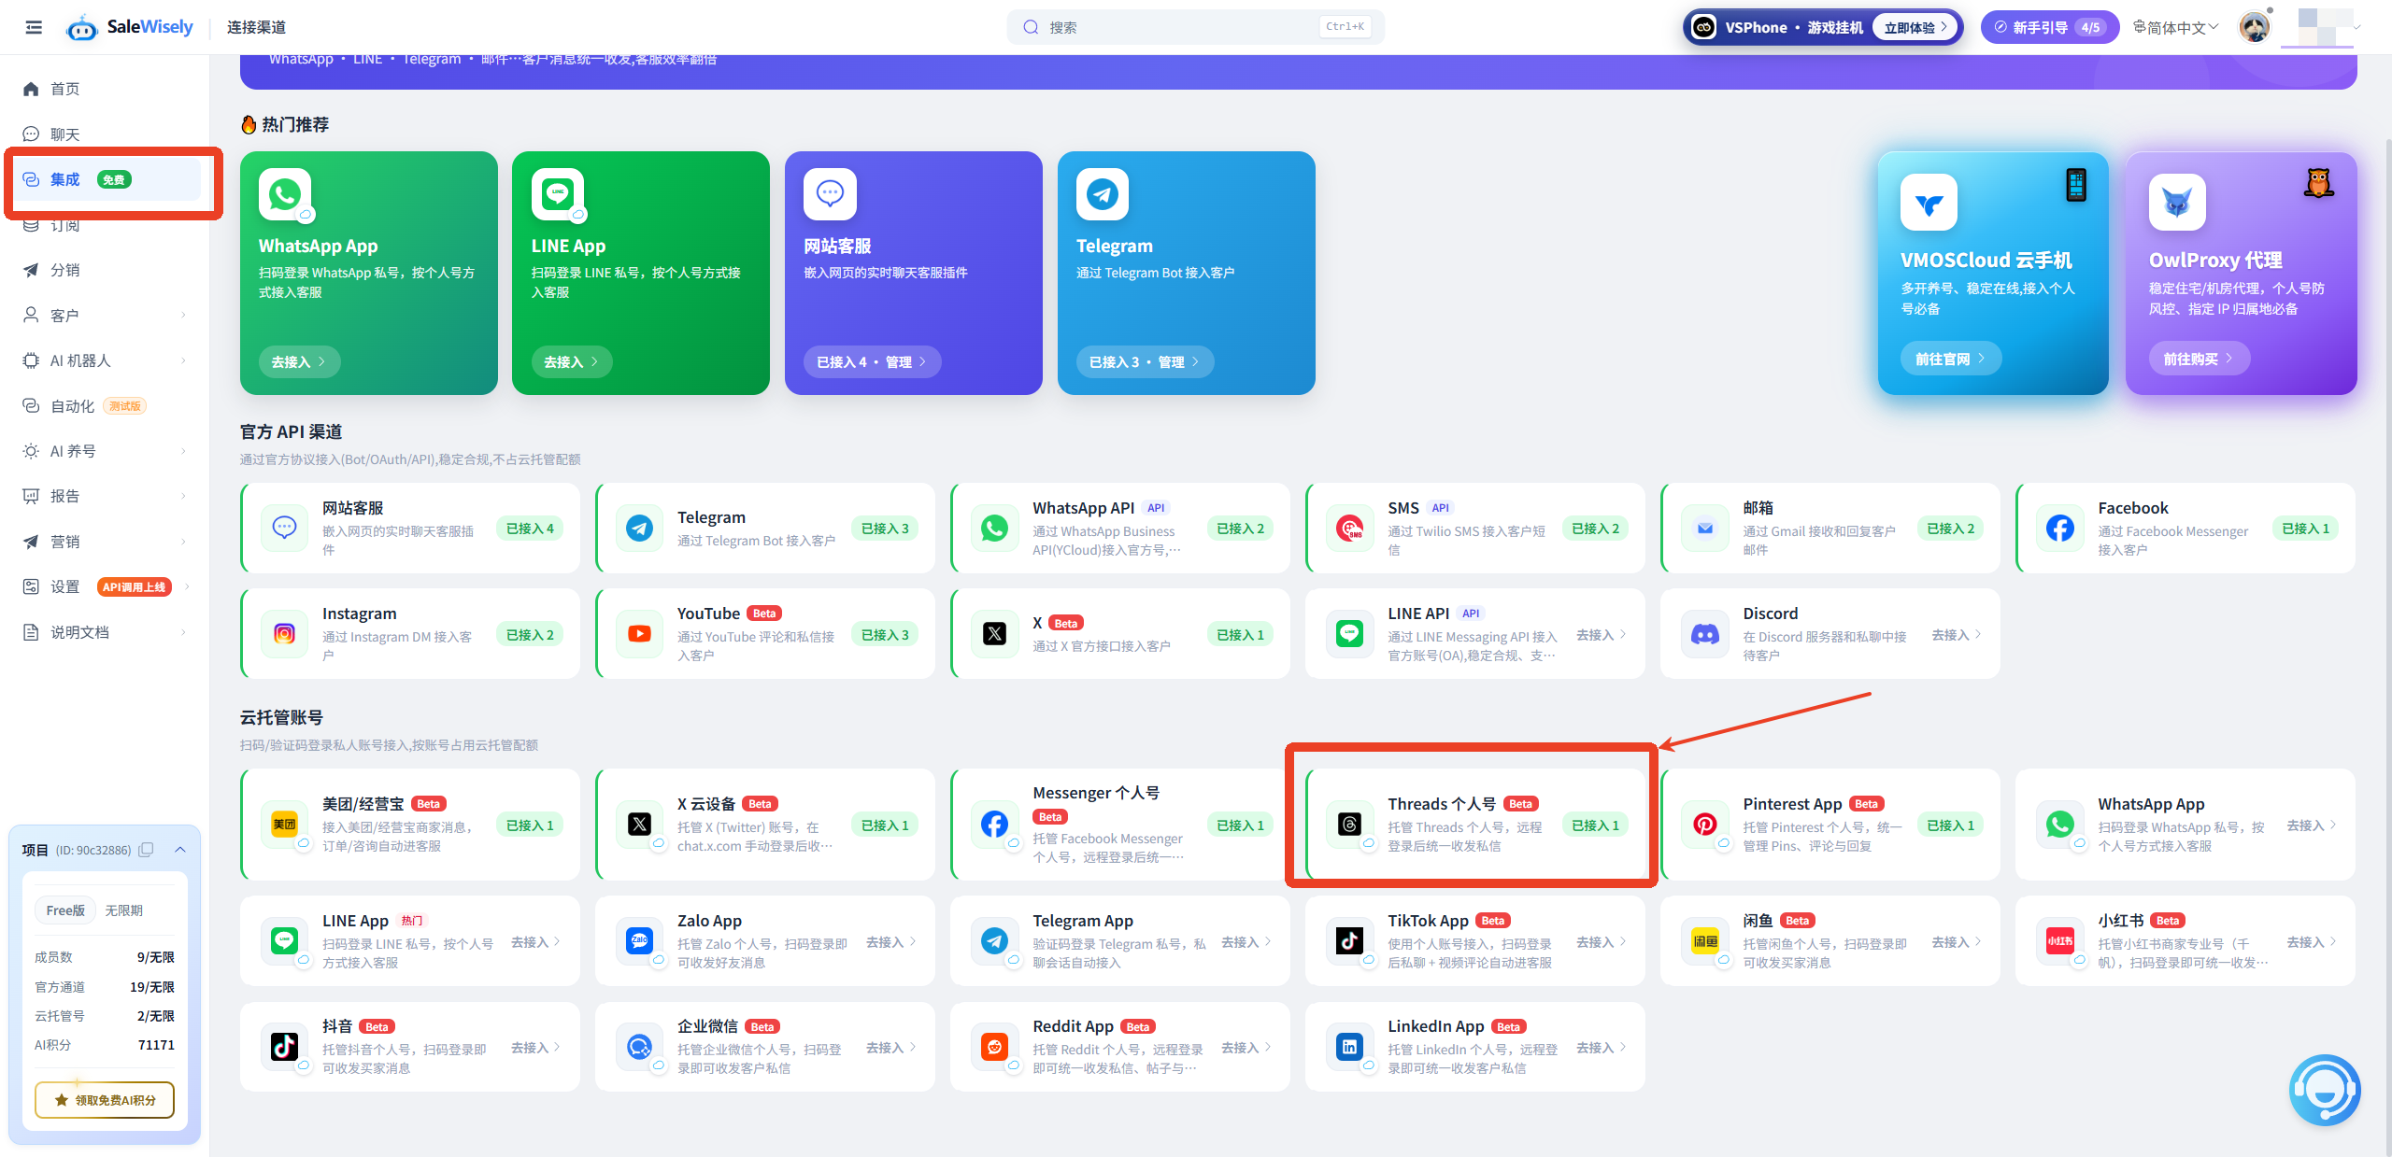Click the 企业微信 channel icon
Viewport: 2392px width, 1157px height.
pyautogui.click(x=640, y=1048)
